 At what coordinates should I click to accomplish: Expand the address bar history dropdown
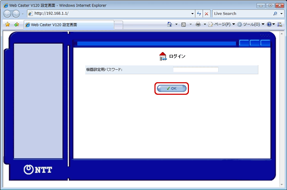tap(193, 14)
